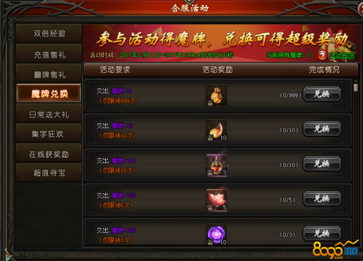
Task: Open the 活动规则 rules link
Action: click(x=342, y=55)
